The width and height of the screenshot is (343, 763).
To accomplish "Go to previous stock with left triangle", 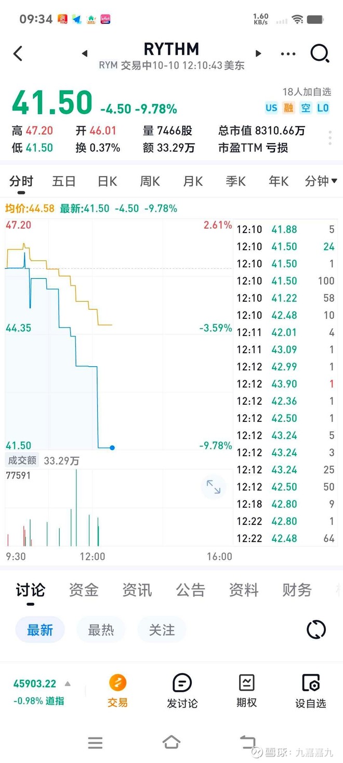I will pyautogui.click(x=85, y=54).
